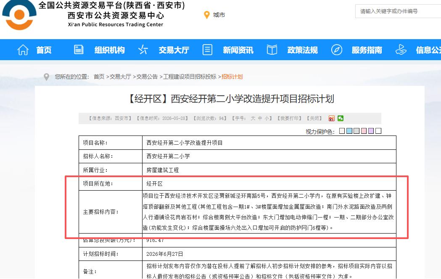Click 浏览次数: 94 in the info bar
Viewport: 441px width, 279px height.
[x=210, y=118]
